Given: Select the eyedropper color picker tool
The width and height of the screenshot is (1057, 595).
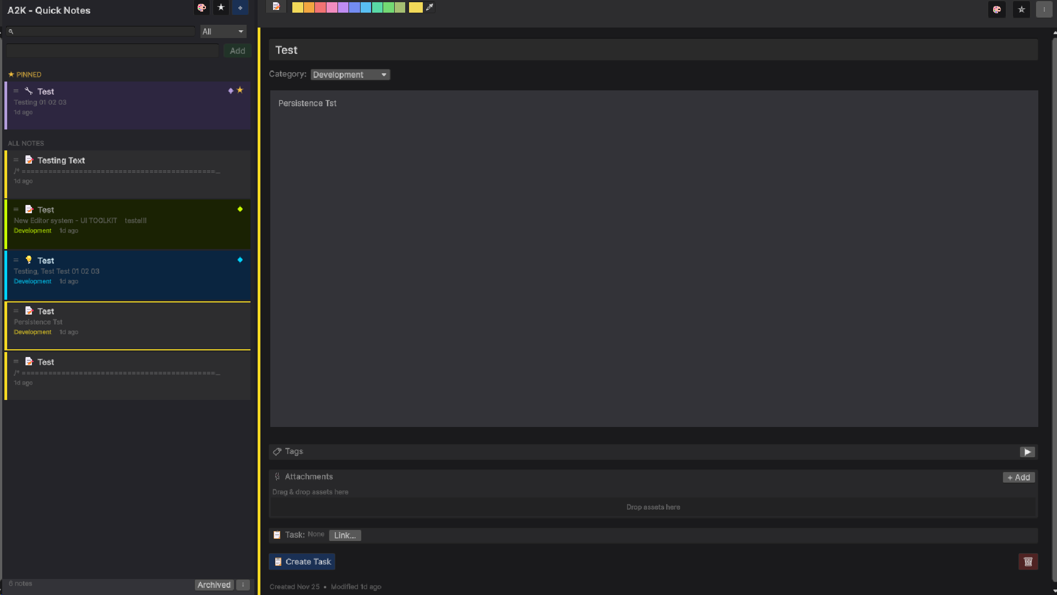Looking at the screenshot, I should (430, 7).
